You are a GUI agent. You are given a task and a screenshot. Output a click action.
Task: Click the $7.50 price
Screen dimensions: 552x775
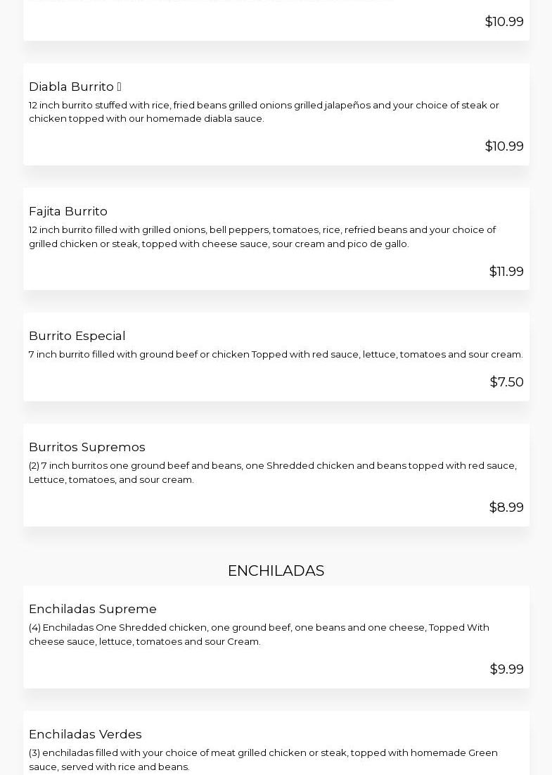[506, 382]
